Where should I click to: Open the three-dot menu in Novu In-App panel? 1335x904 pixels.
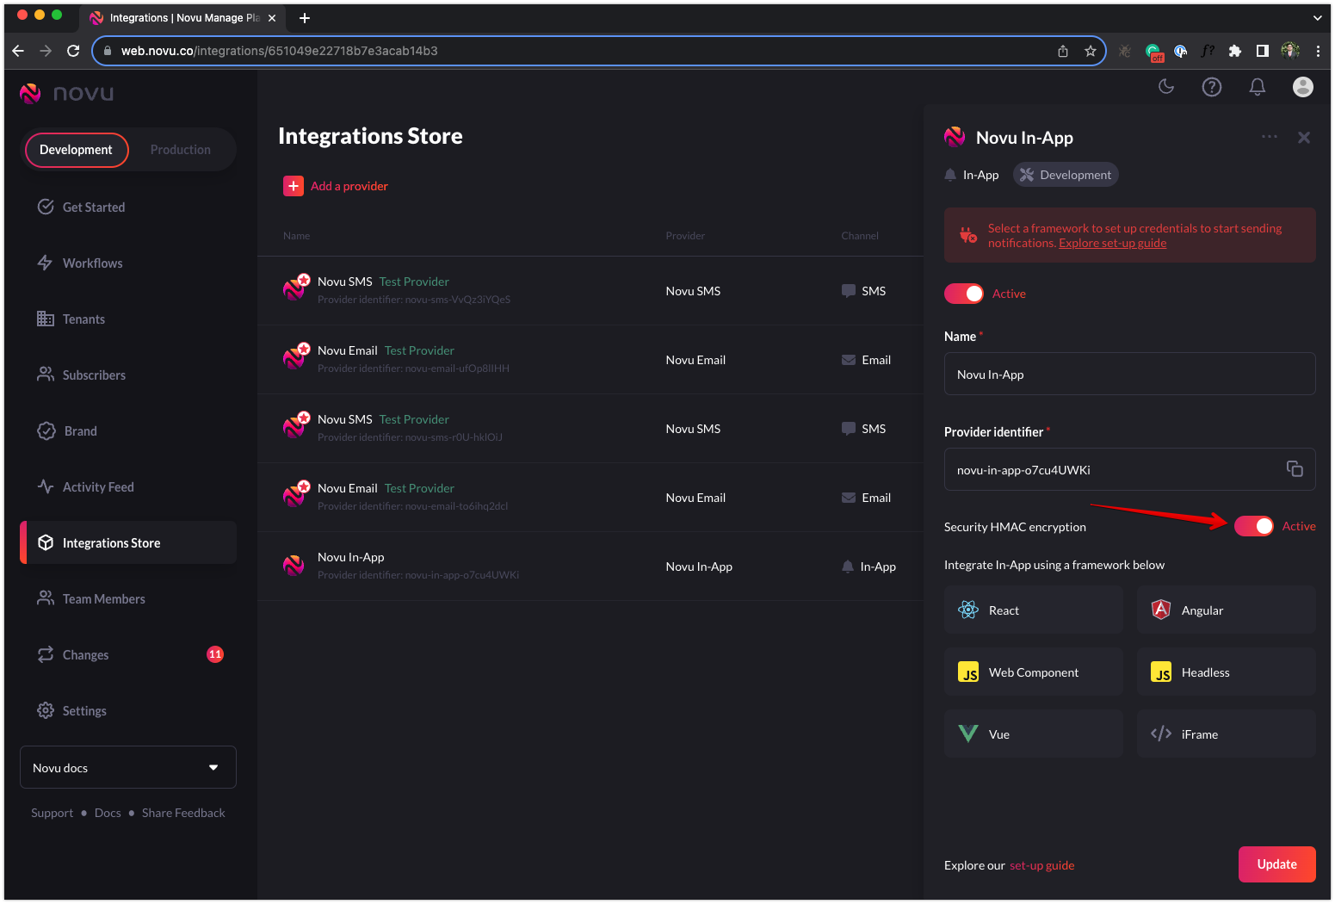(1270, 137)
